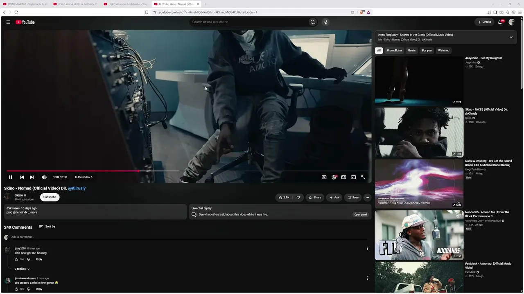This screenshot has height=294, width=524.
Task: Open the Skino channel avatar
Action: point(8,197)
